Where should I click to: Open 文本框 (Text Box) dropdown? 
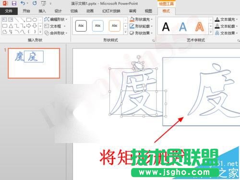(x=55, y=26)
